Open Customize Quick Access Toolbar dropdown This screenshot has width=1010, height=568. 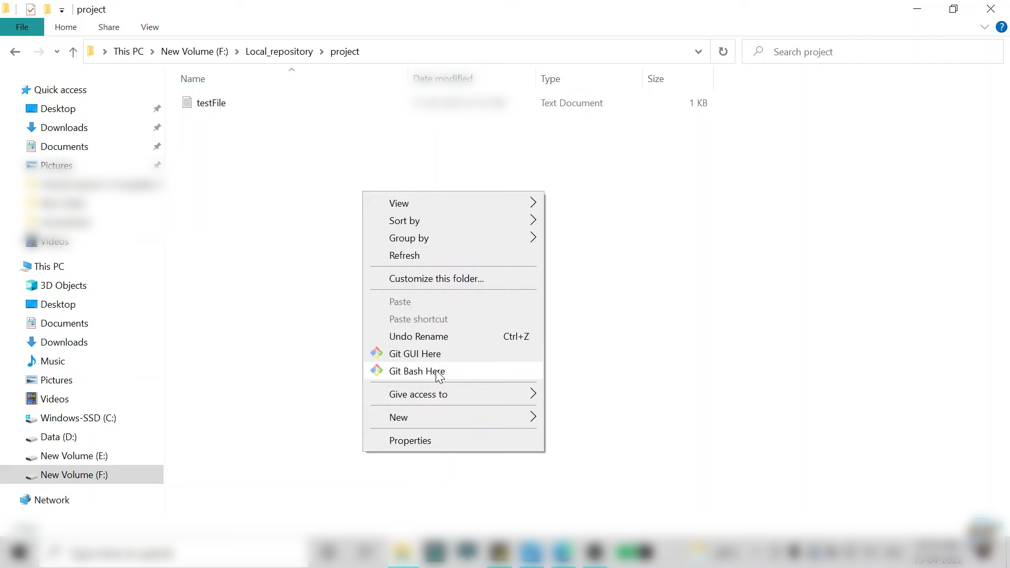point(62,10)
